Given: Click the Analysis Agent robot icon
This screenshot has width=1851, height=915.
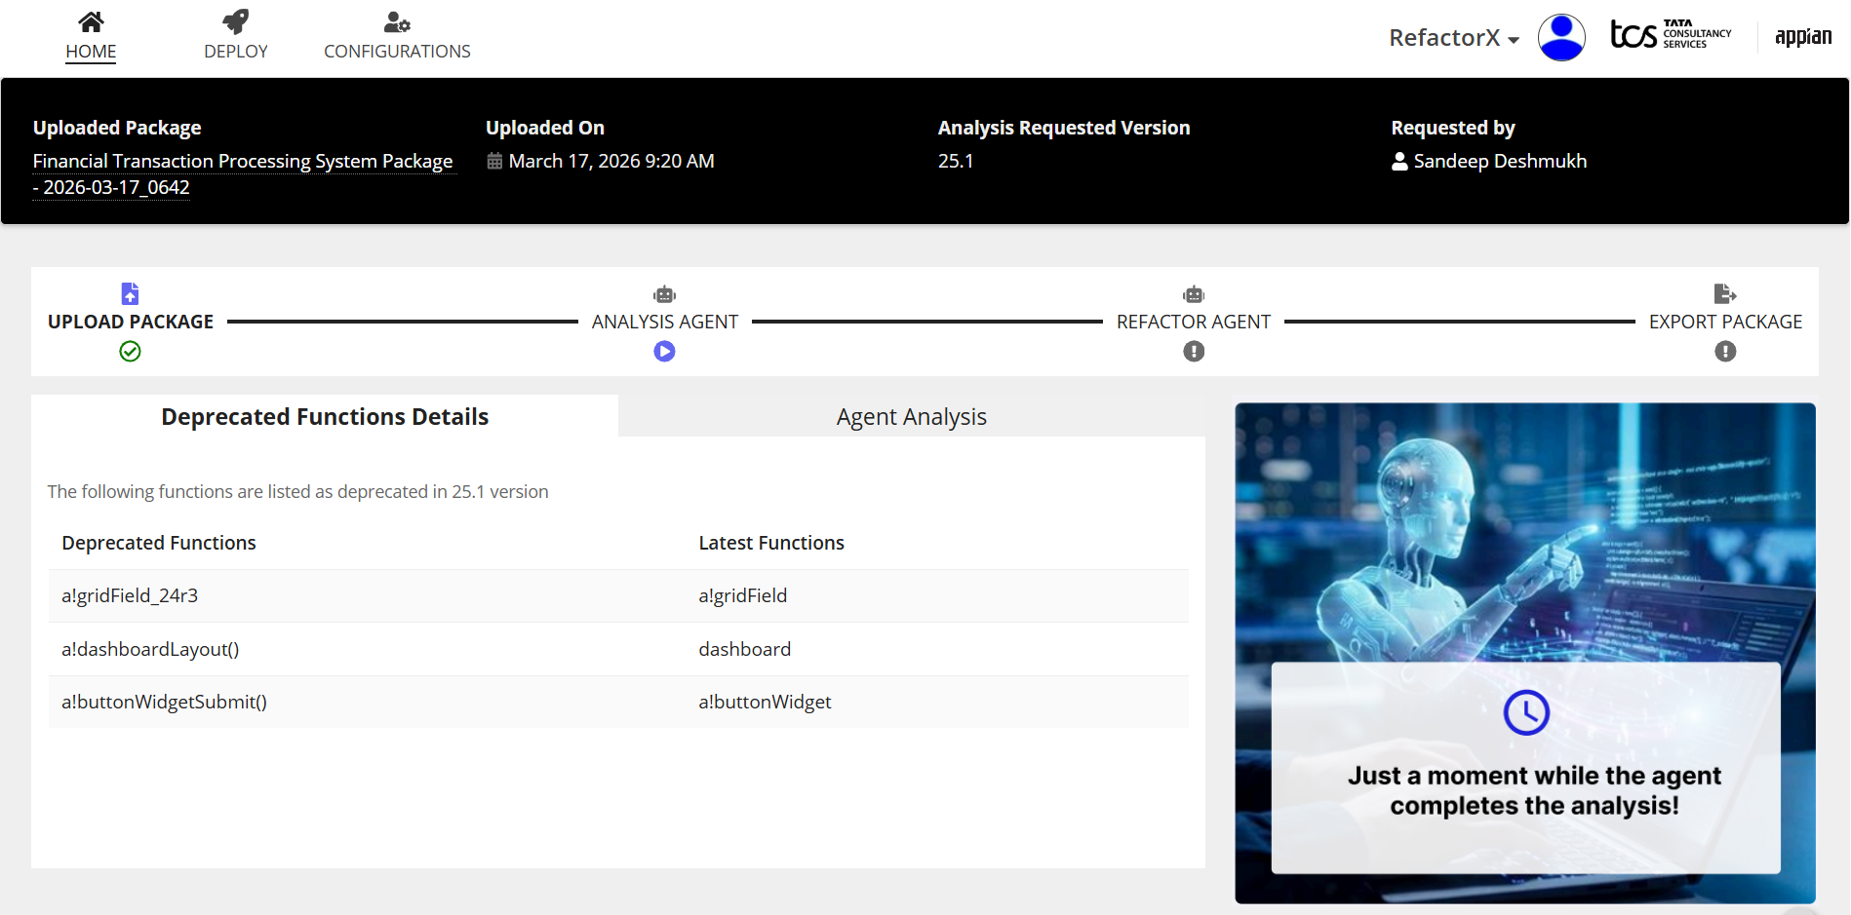Looking at the screenshot, I should click(x=664, y=294).
